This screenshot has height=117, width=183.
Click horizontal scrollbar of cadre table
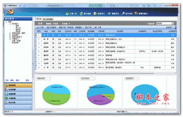tap(95, 73)
